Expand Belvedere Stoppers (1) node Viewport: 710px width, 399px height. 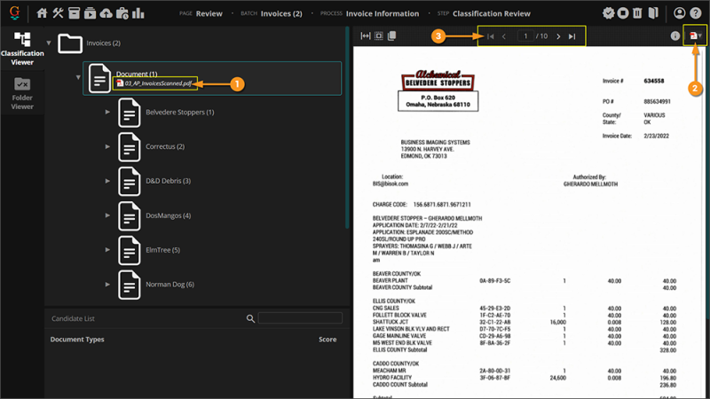pyautogui.click(x=107, y=112)
